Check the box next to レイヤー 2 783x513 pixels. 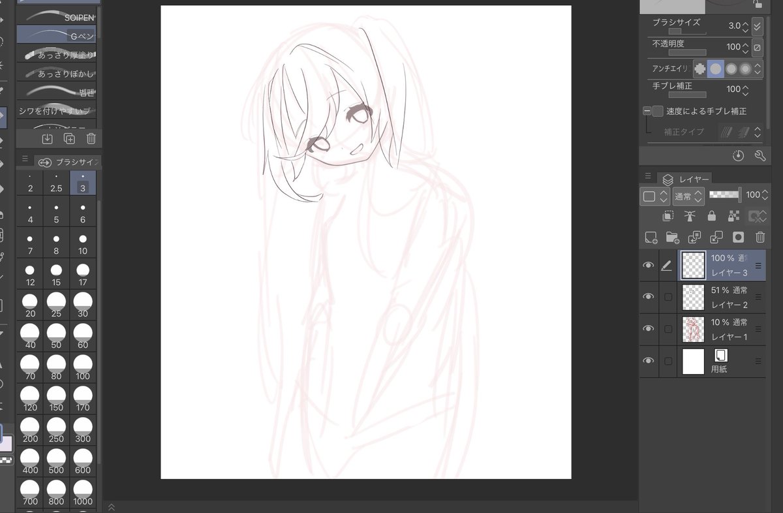click(x=668, y=297)
